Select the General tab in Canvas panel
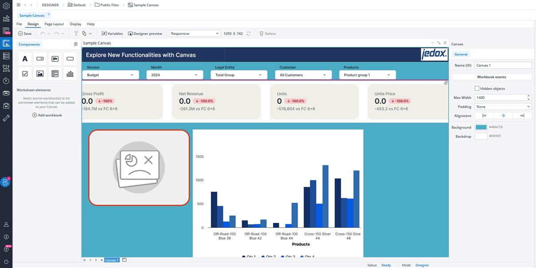The height and width of the screenshot is (268, 536). pyautogui.click(x=461, y=54)
